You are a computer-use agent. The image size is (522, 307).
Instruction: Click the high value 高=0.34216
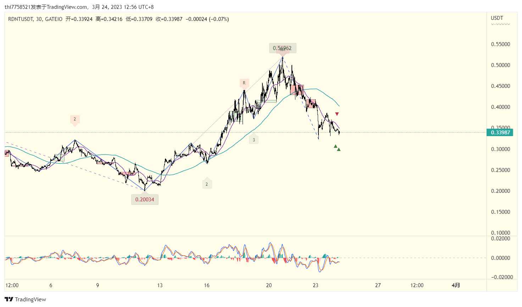pyautogui.click(x=109, y=19)
